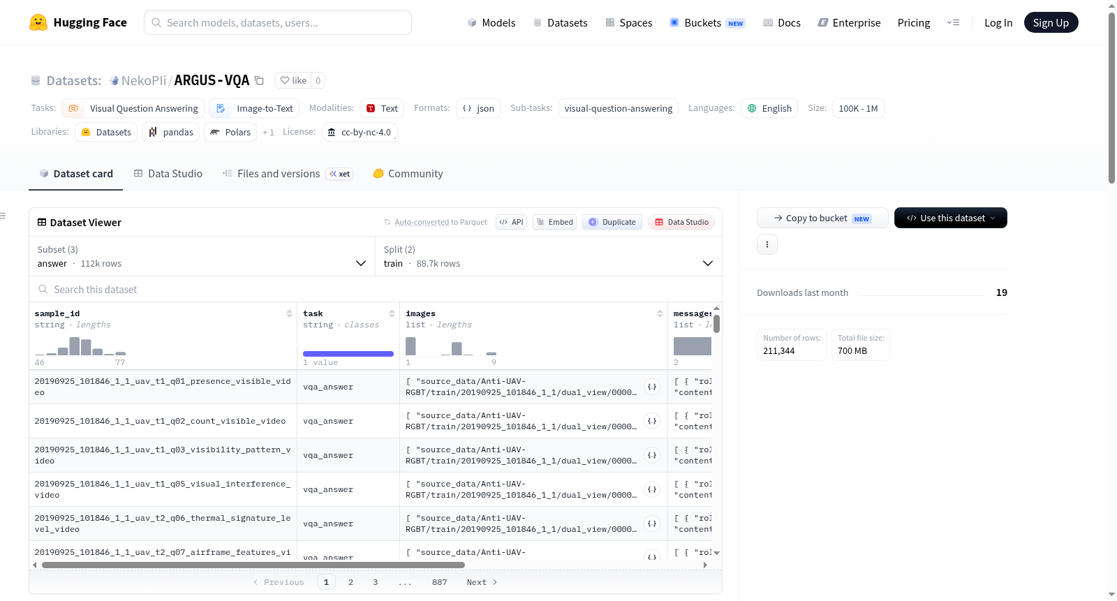Click the pandas library tag
Image resolution: width=1117 pixels, height=601 pixels.
point(171,132)
